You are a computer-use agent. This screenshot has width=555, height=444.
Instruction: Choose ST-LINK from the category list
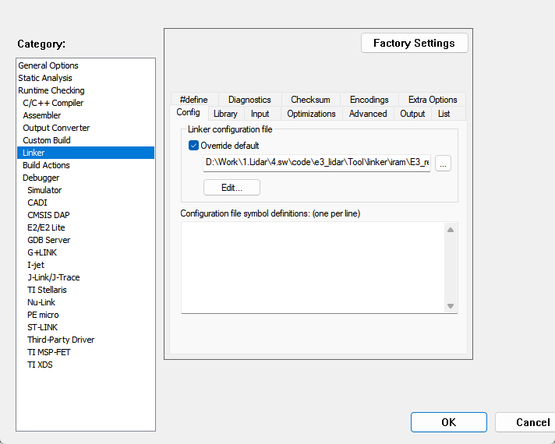pos(42,327)
